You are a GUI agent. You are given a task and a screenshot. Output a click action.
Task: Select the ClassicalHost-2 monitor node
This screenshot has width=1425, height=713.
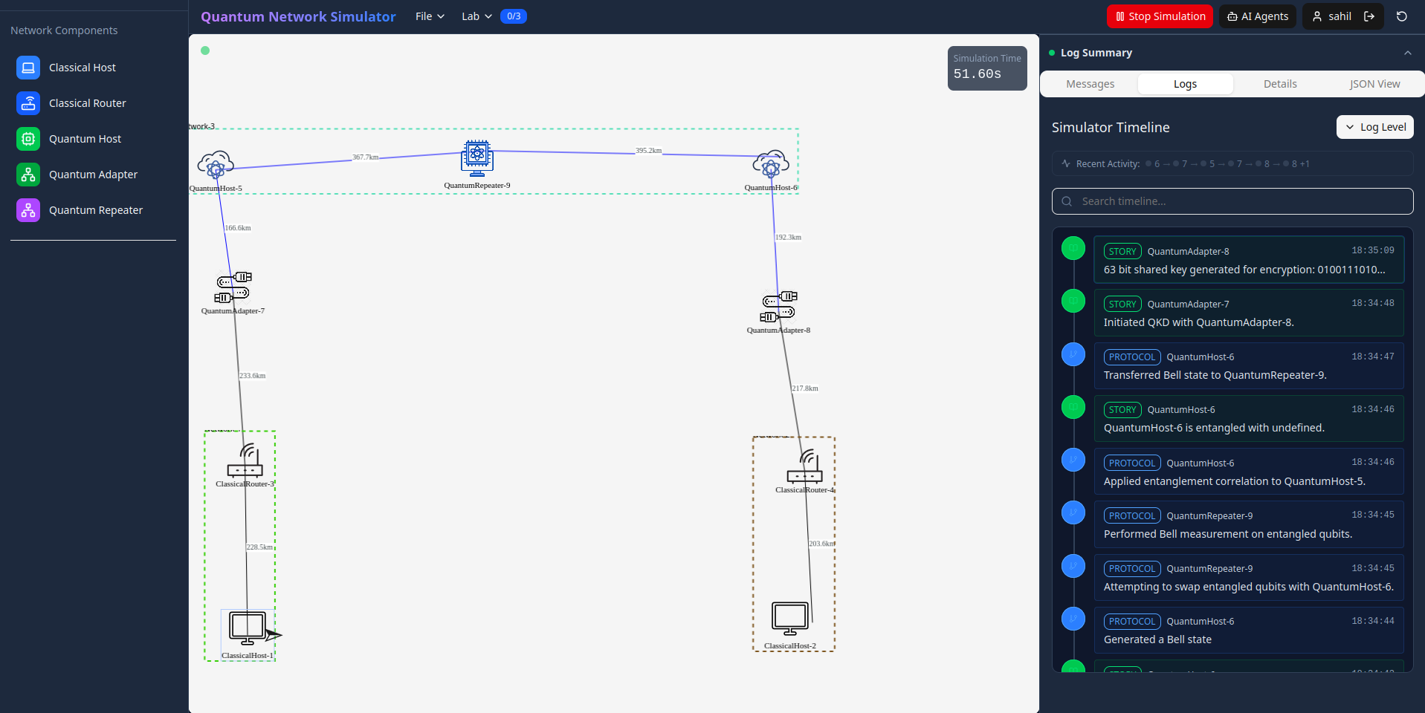[x=790, y=618]
